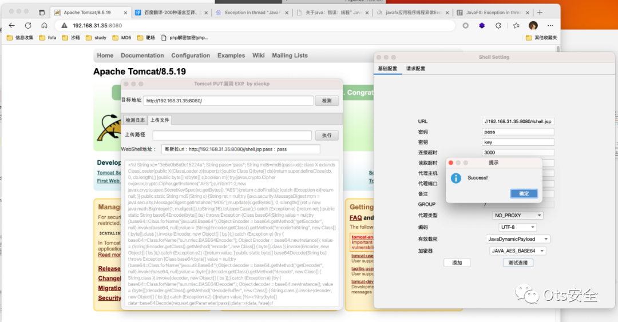Open the MD5 bookmark folder

click(122, 38)
